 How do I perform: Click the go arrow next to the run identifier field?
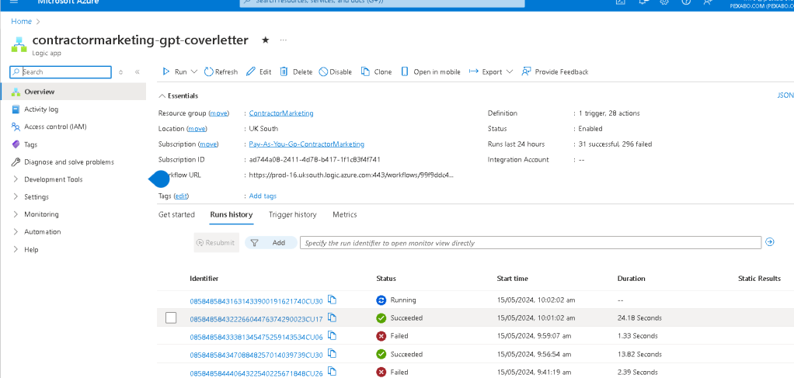(x=770, y=242)
